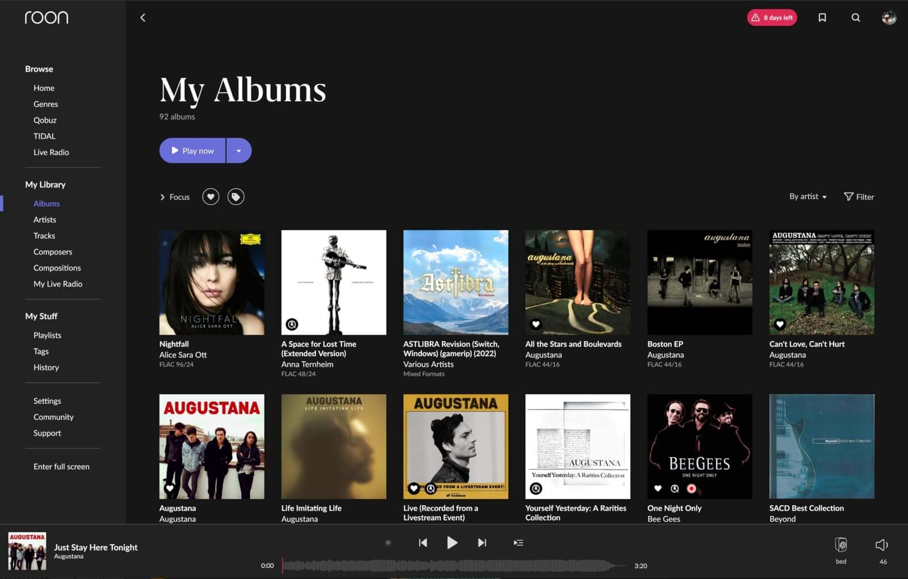
Task: Go back using the left chevron arrow
Action: [143, 18]
